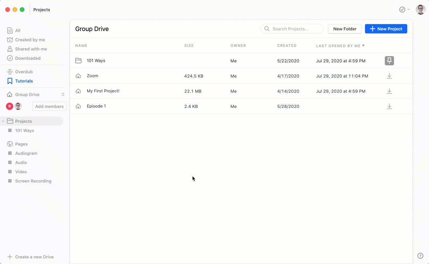The width and height of the screenshot is (429, 264).
Task: Open My First Project! name
Action: coord(103,91)
